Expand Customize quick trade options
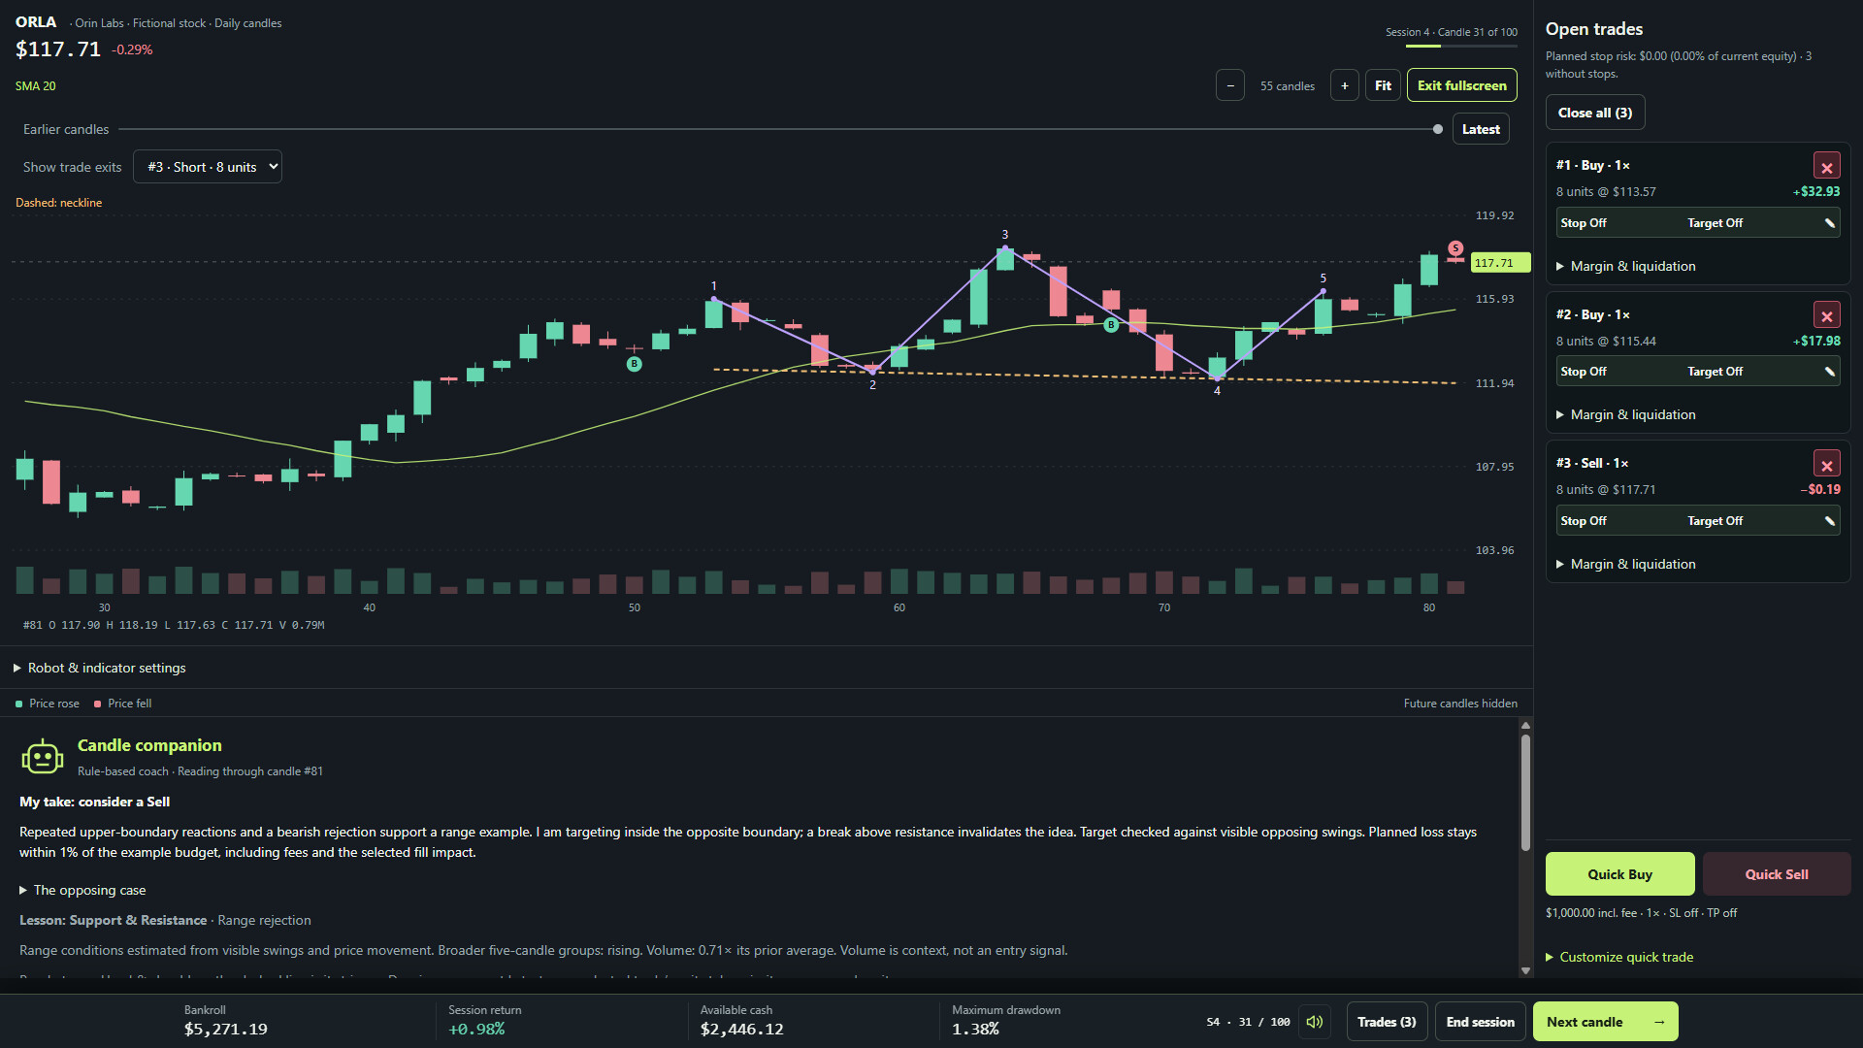The width and height of the screenshot is (1863, 1048). [x=1619, y=957]
